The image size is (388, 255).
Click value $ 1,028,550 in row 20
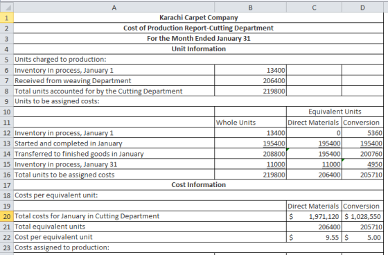pyautogui.click(x=362, y=216)
